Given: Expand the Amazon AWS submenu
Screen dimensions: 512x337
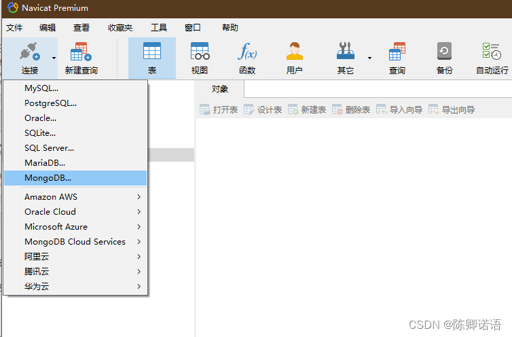Looking at the screenshot, I should pos(75,197).
